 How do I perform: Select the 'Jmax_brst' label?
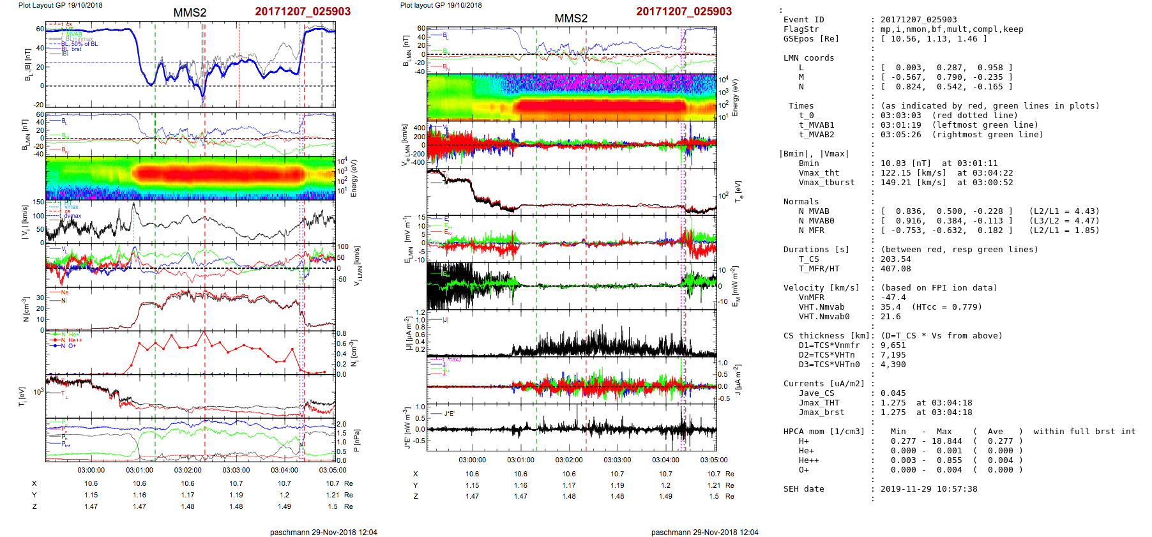821,412
